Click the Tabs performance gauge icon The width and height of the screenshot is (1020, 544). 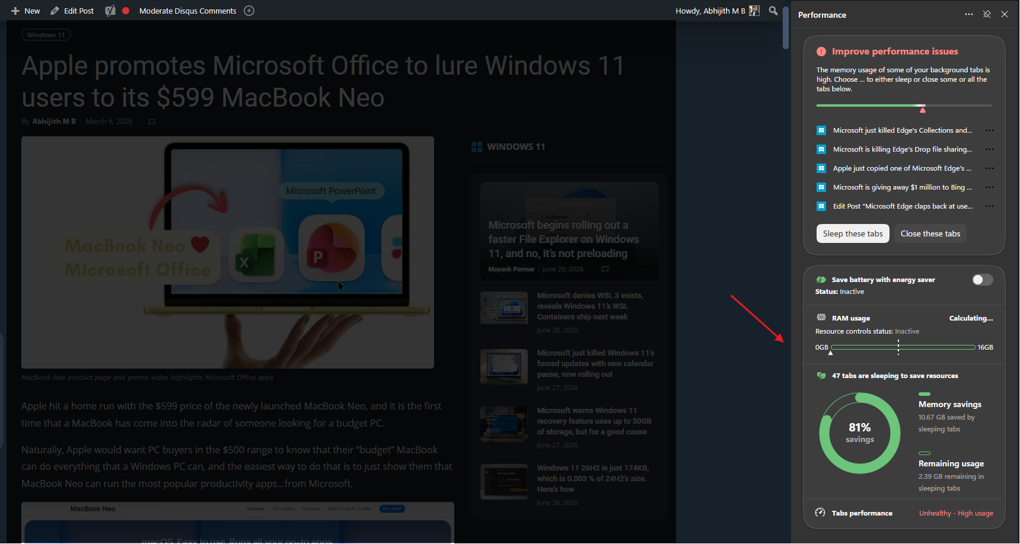point(820,513)
